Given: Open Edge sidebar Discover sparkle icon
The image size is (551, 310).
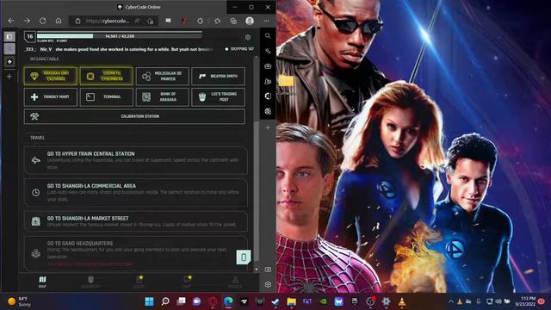Looking at the screenshot, I should pos(268,51).
